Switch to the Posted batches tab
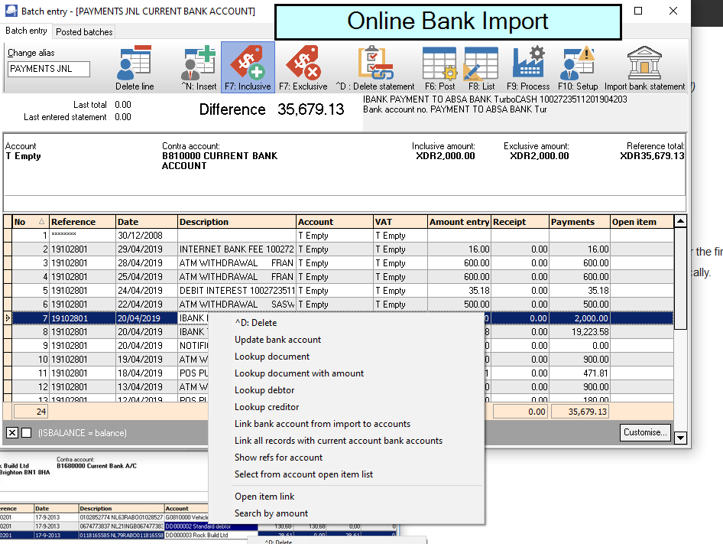Image resolution: width=723 pixels, height=544 pixels. 84,32
